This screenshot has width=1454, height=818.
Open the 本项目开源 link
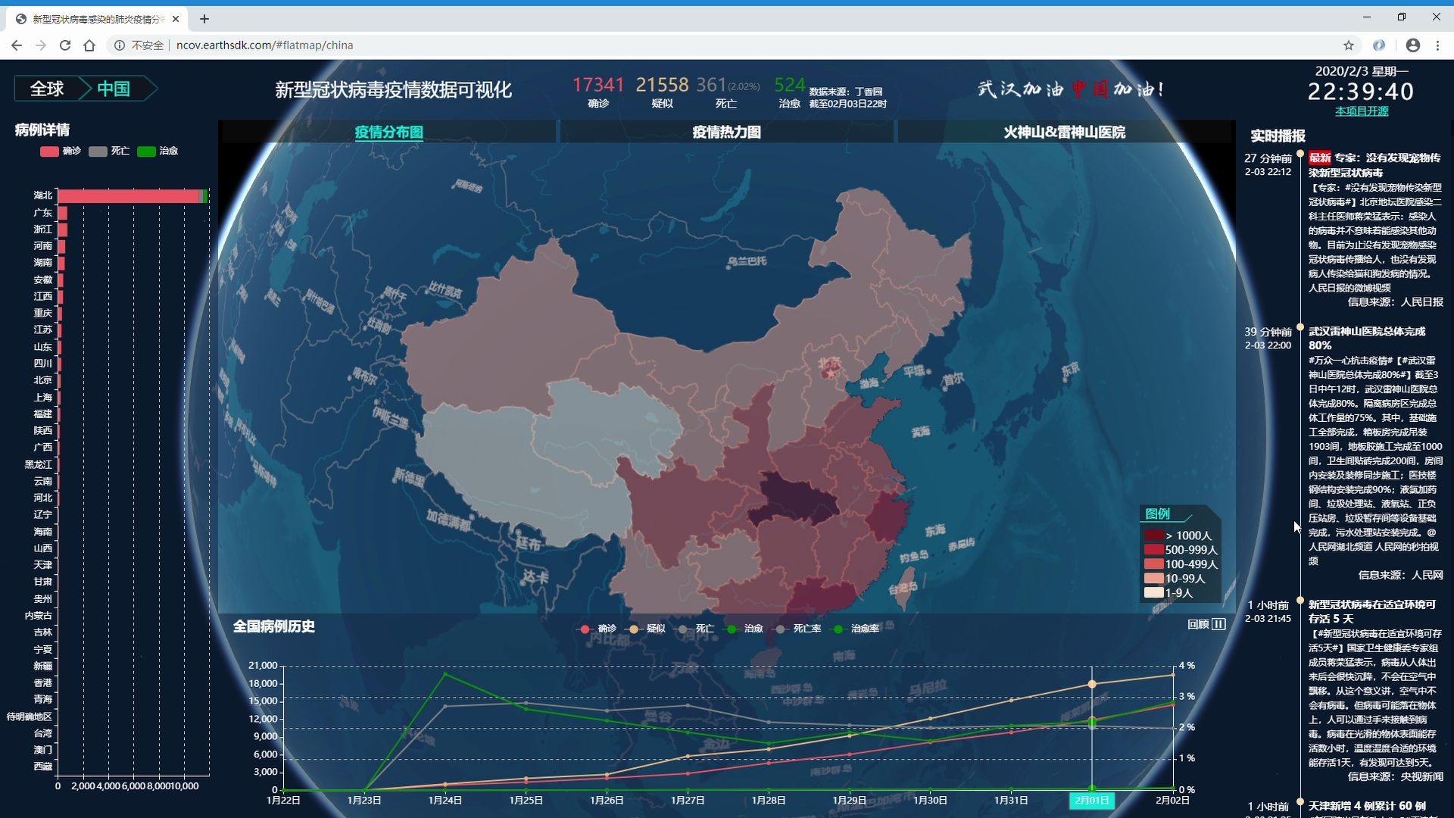coord(1362,111)
